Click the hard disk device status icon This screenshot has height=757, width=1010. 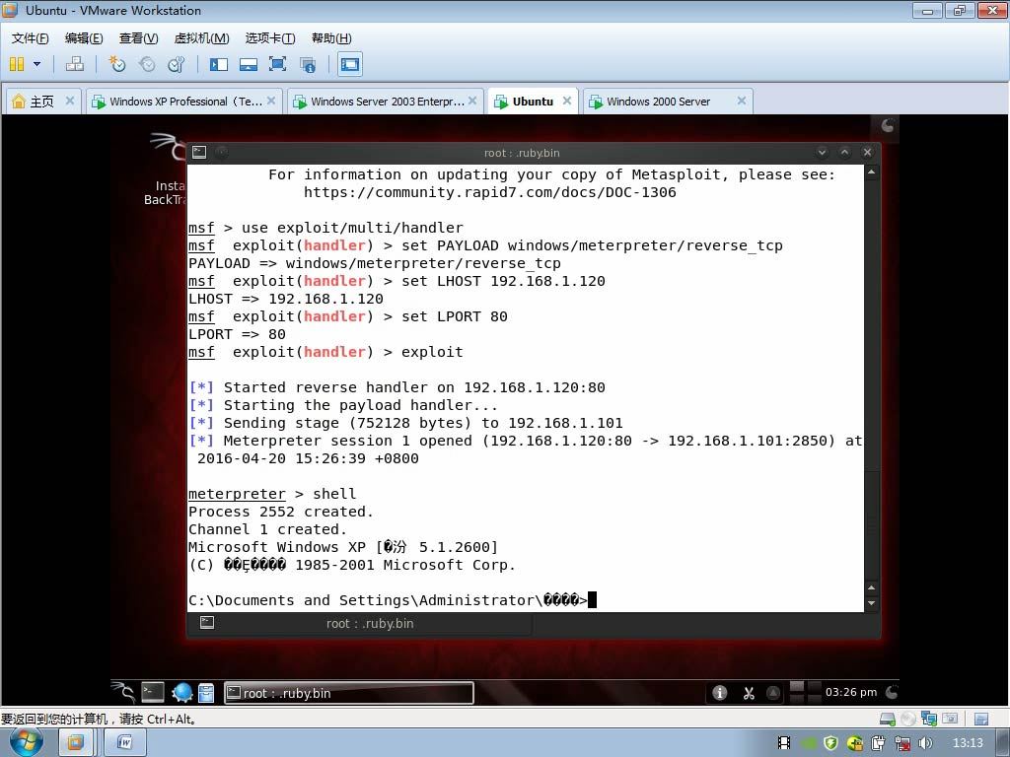tap(887, 719)
